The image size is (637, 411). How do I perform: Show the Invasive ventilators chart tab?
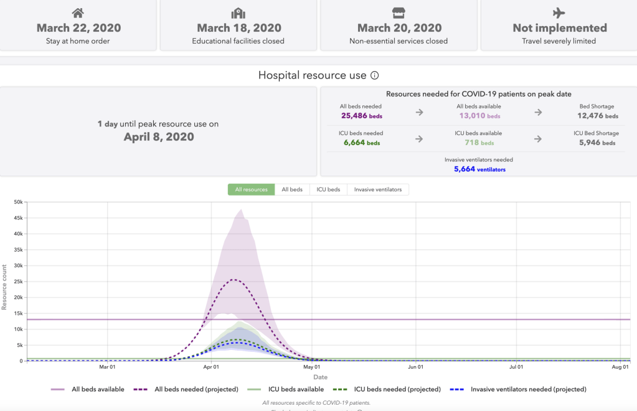[x=378, y=189]
